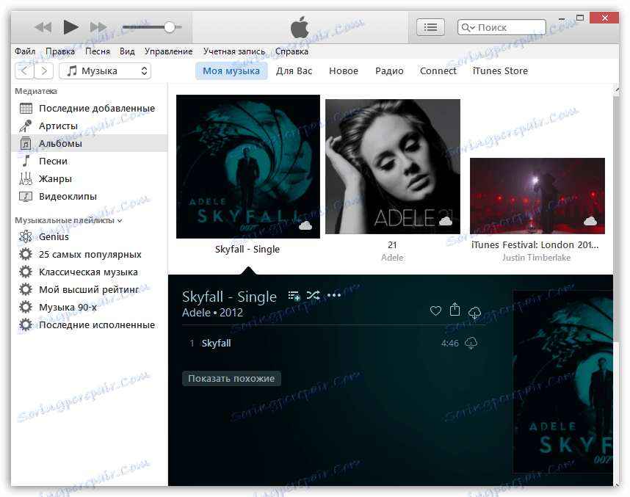The image size is (630, 497).
Task: Click the Показать похожие button
Action: coord(231,379)
